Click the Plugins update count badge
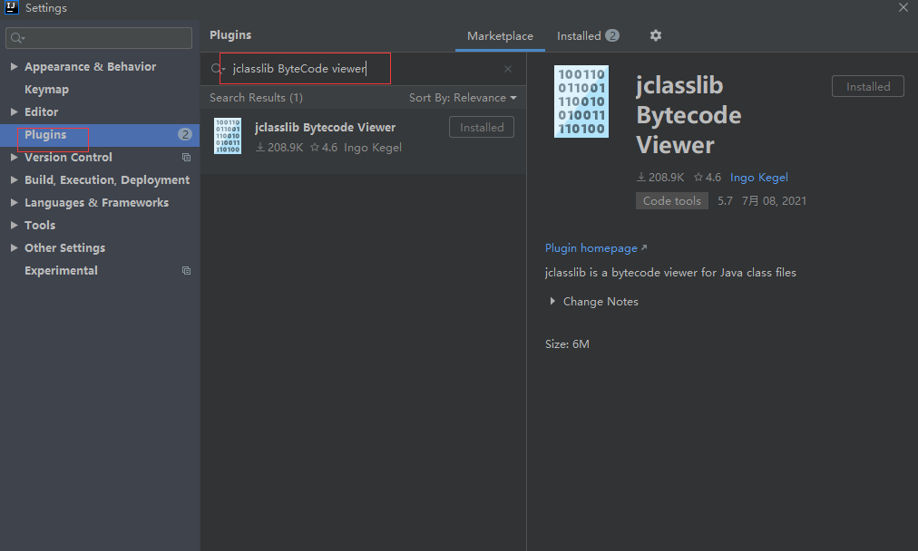Image resolution: width=918 pixels, height=551 pixels. coord(184,134)
